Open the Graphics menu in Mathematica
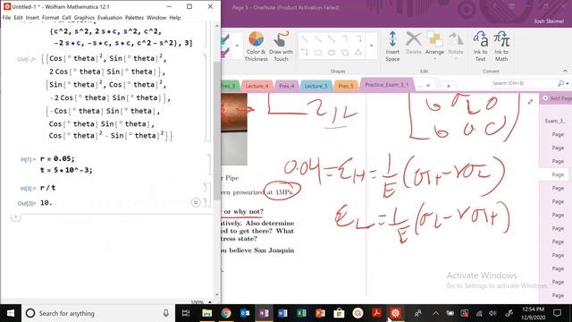 click(84, 18)
